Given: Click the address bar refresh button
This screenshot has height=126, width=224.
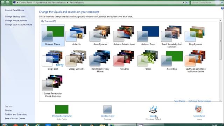Looking at the screenshot, I should (187, 2).
